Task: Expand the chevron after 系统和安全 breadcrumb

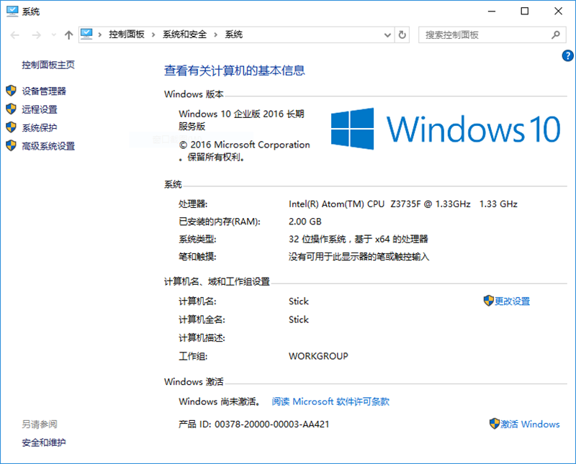Action: [215, 35]
